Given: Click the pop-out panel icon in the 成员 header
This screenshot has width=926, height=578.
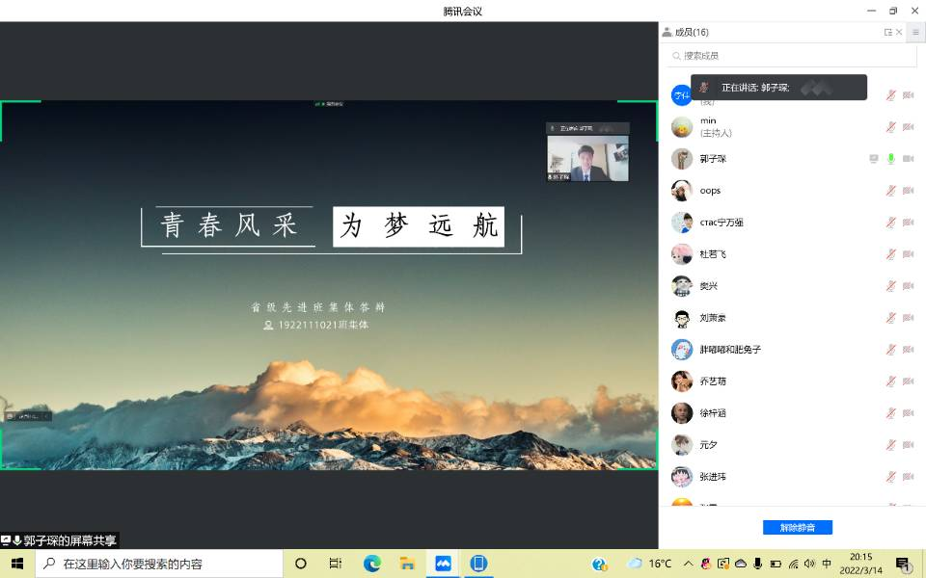Looking at the screenshot, I should [887, 32].
